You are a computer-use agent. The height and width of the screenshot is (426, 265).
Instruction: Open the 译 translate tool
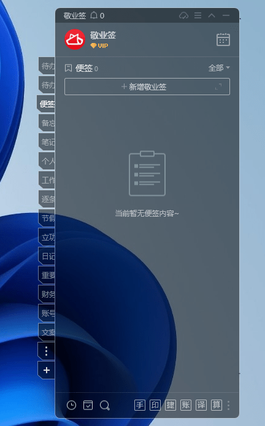tap(201, 405)
